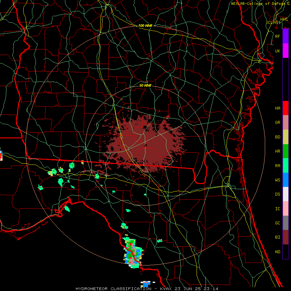
Task: Click the GR legend label
Action: (278, 123)
